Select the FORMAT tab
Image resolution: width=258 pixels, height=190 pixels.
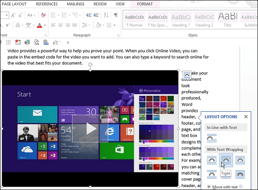click(145, 4)
